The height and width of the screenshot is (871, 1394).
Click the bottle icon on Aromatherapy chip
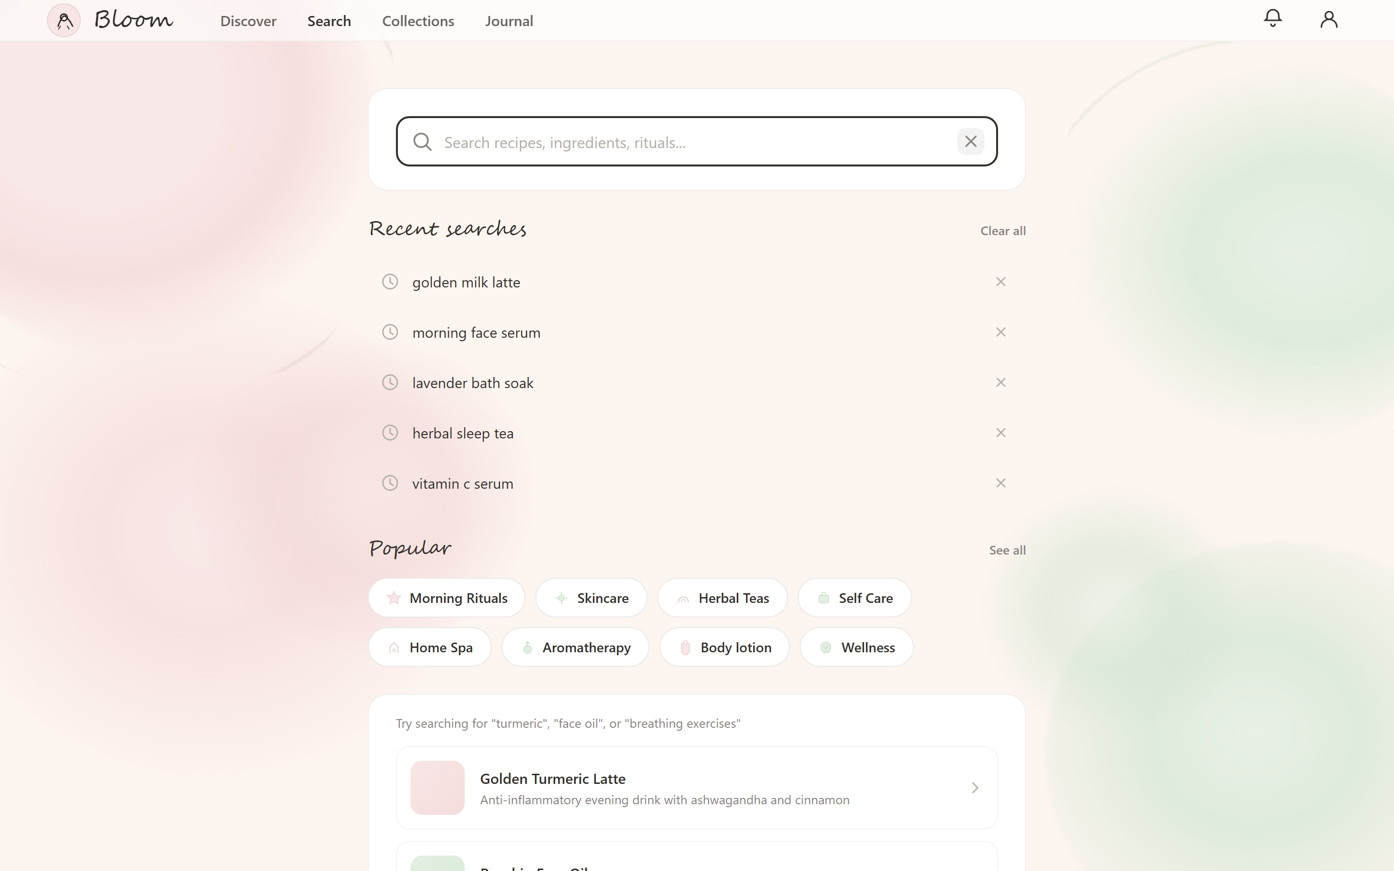pyautogui.click(x=527, y=647)
